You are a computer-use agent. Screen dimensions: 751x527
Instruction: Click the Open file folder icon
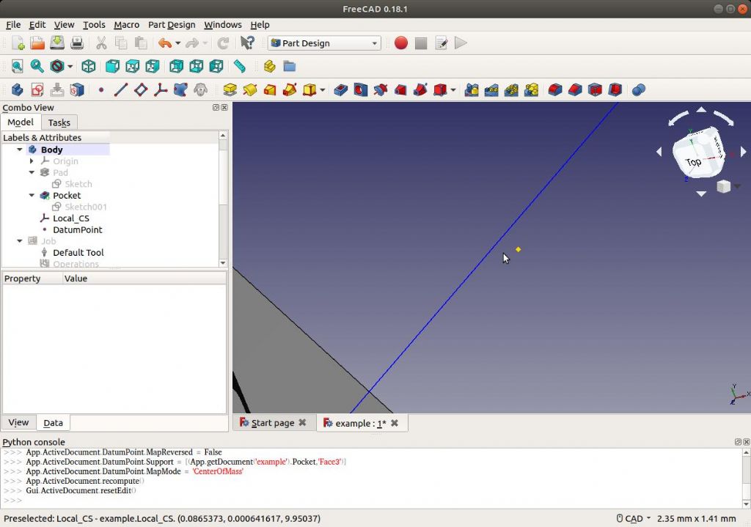37,43
